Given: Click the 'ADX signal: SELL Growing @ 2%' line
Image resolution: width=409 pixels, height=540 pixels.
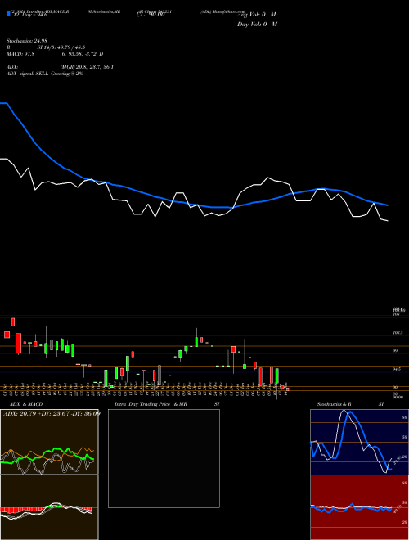Looking at the screenshot, I should (x=45, y=74).
